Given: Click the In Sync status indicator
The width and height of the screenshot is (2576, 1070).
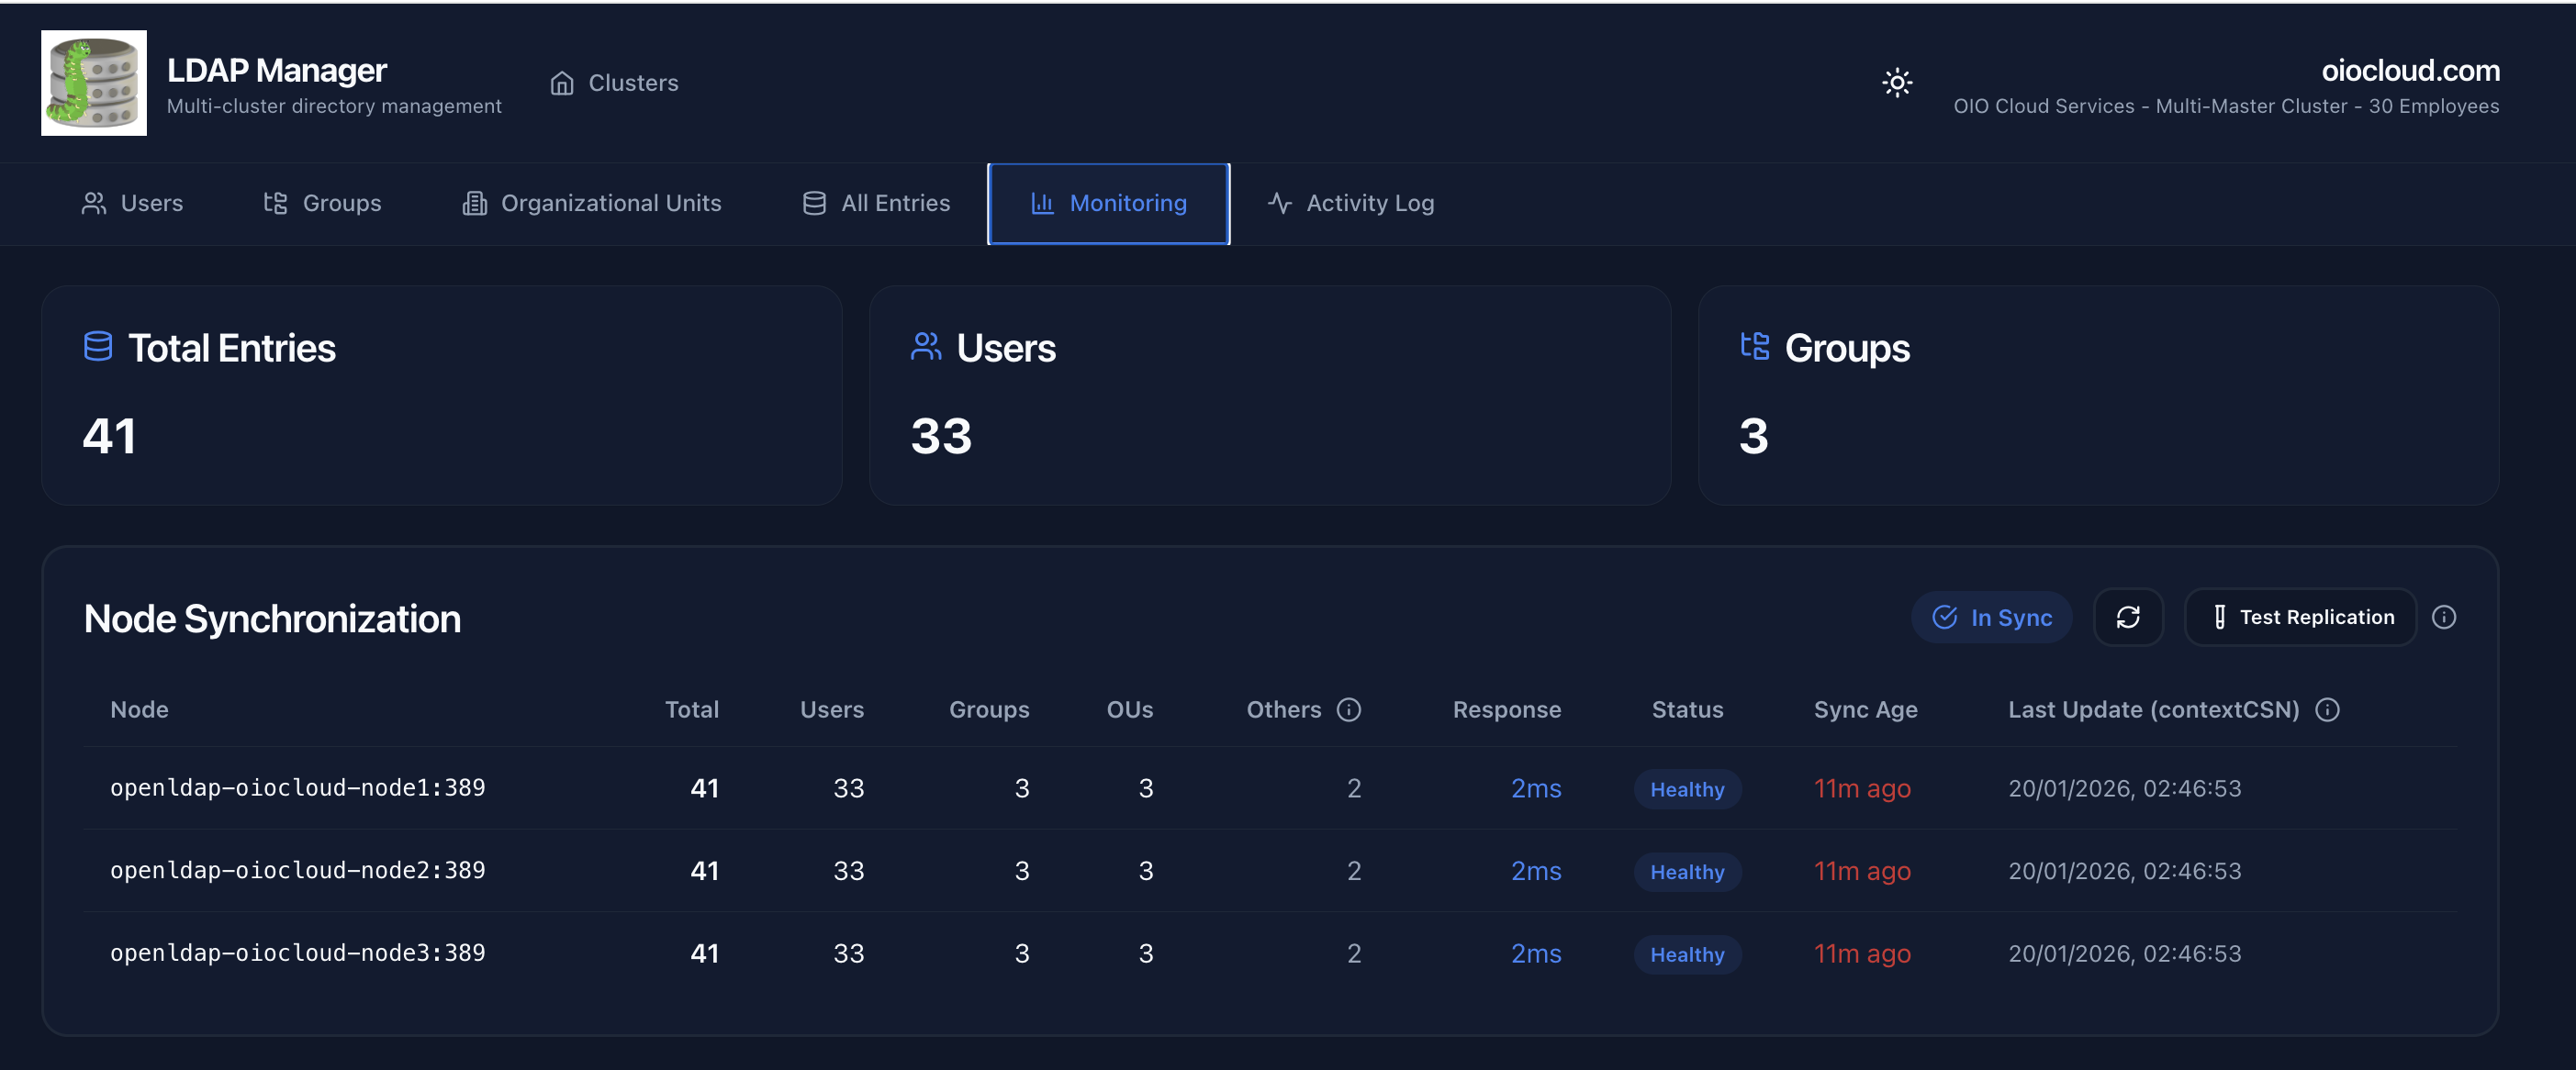Looking at the screenshot, I should [x=1991, y=617].
